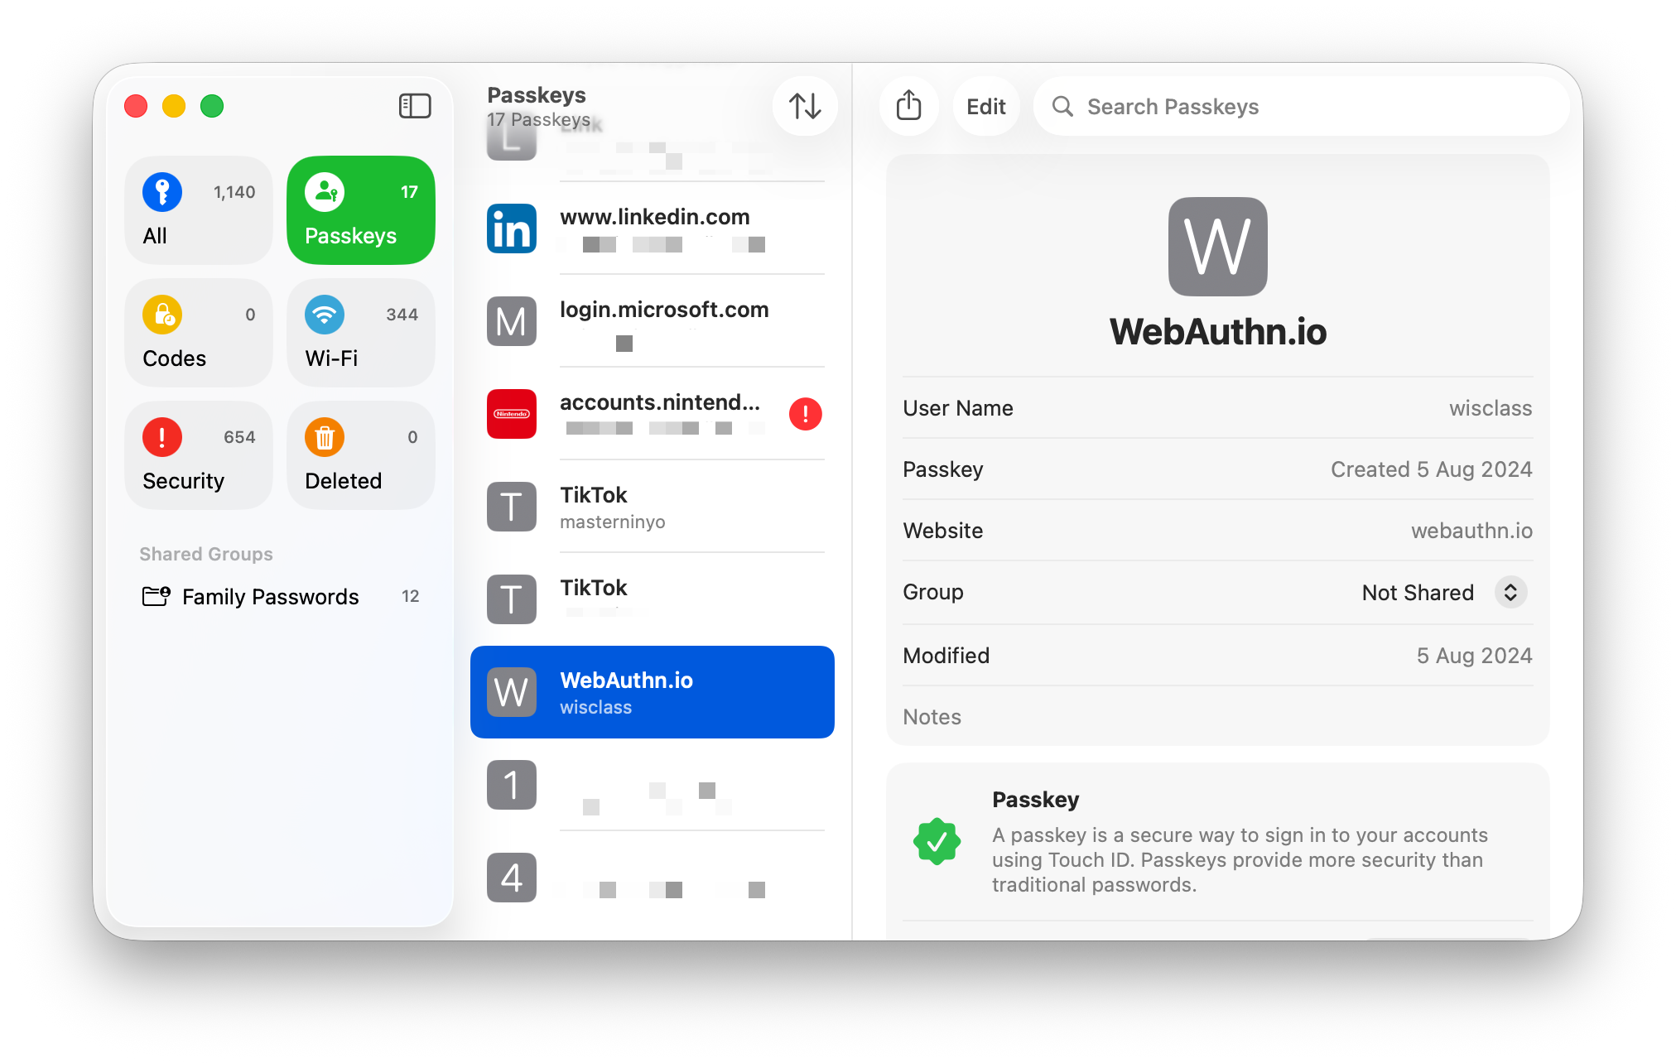This screenshot has width=1676, height=1063.
Task: Click the yellow Codes lock icon
Action: (x=162, y=315)
